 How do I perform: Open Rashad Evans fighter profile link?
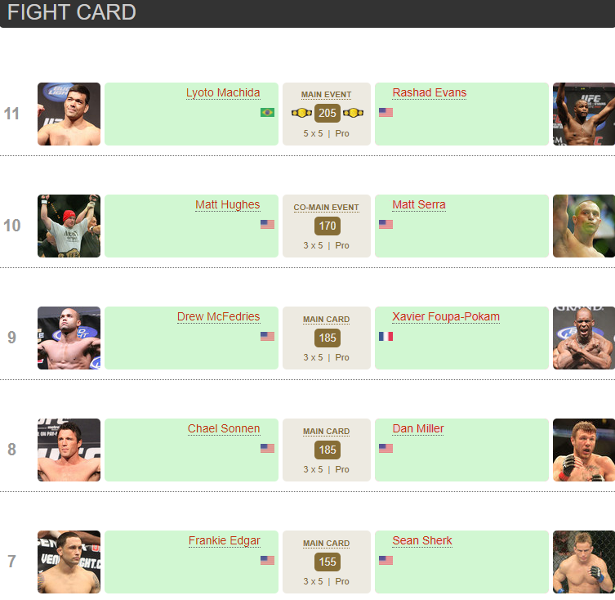[x=429, y=92]
